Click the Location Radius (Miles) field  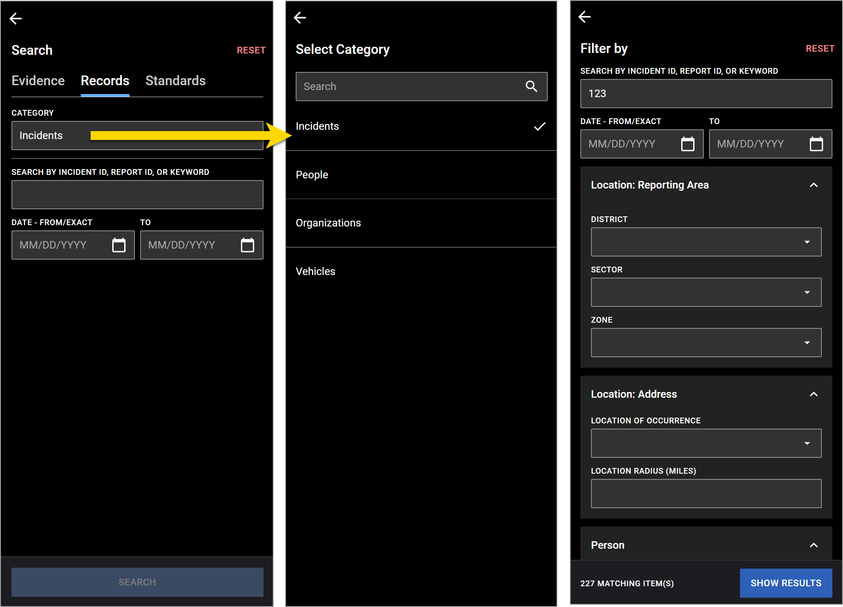coord(706,494)
